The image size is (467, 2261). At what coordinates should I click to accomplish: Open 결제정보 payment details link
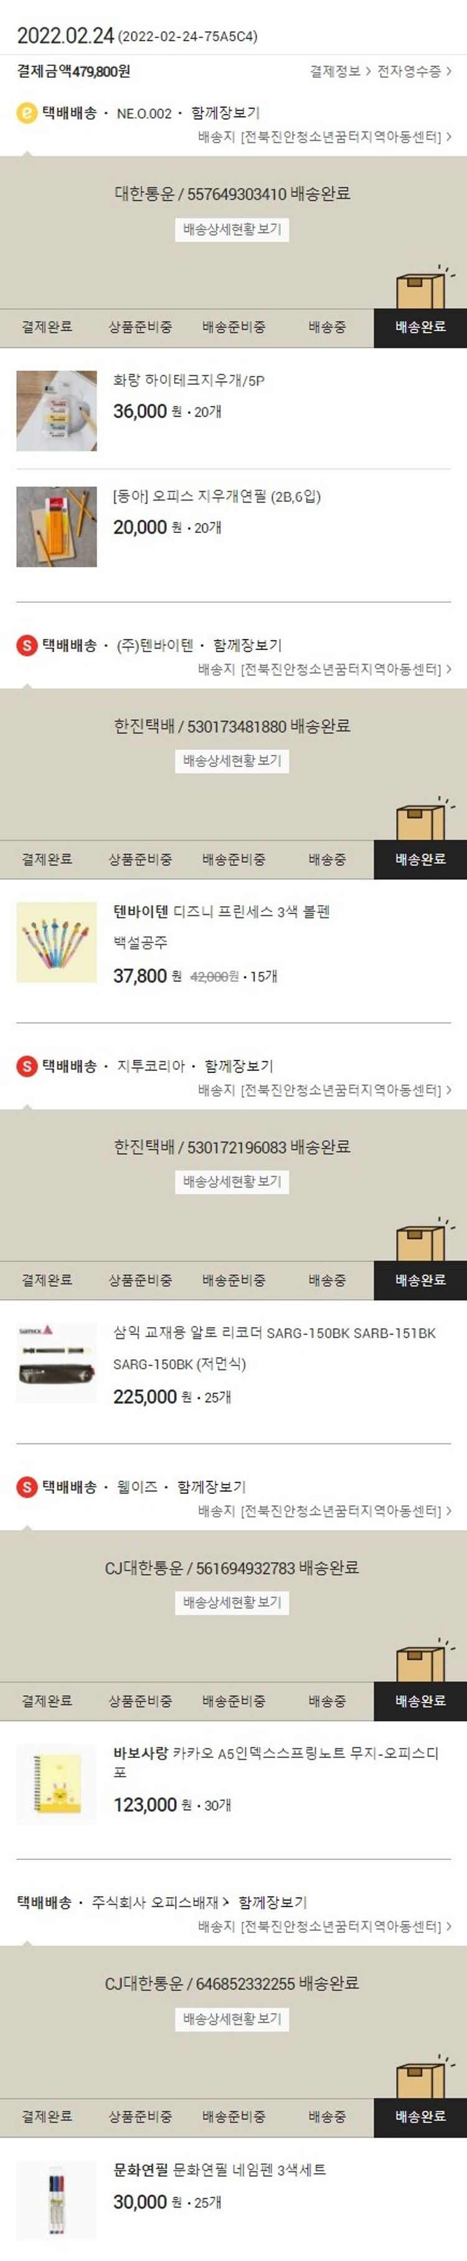coord(340,71)
